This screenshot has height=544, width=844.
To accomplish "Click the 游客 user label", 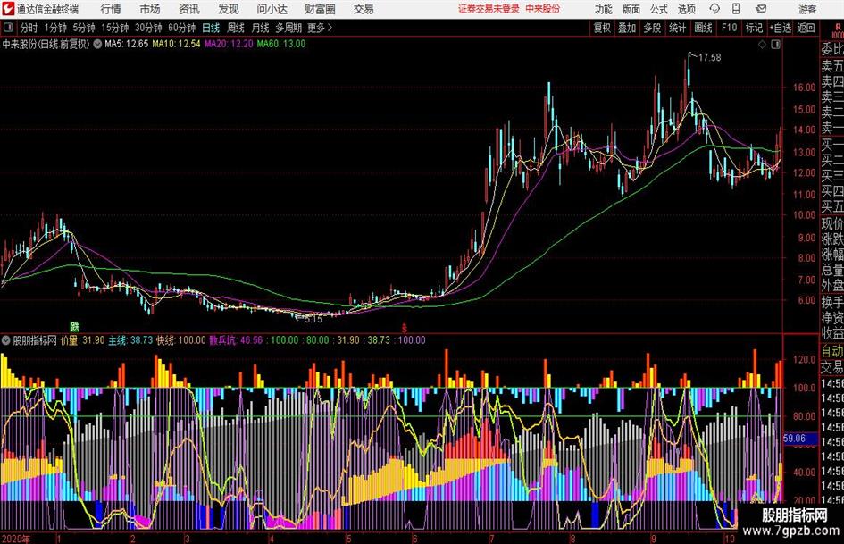I will [x=807, y=9].
